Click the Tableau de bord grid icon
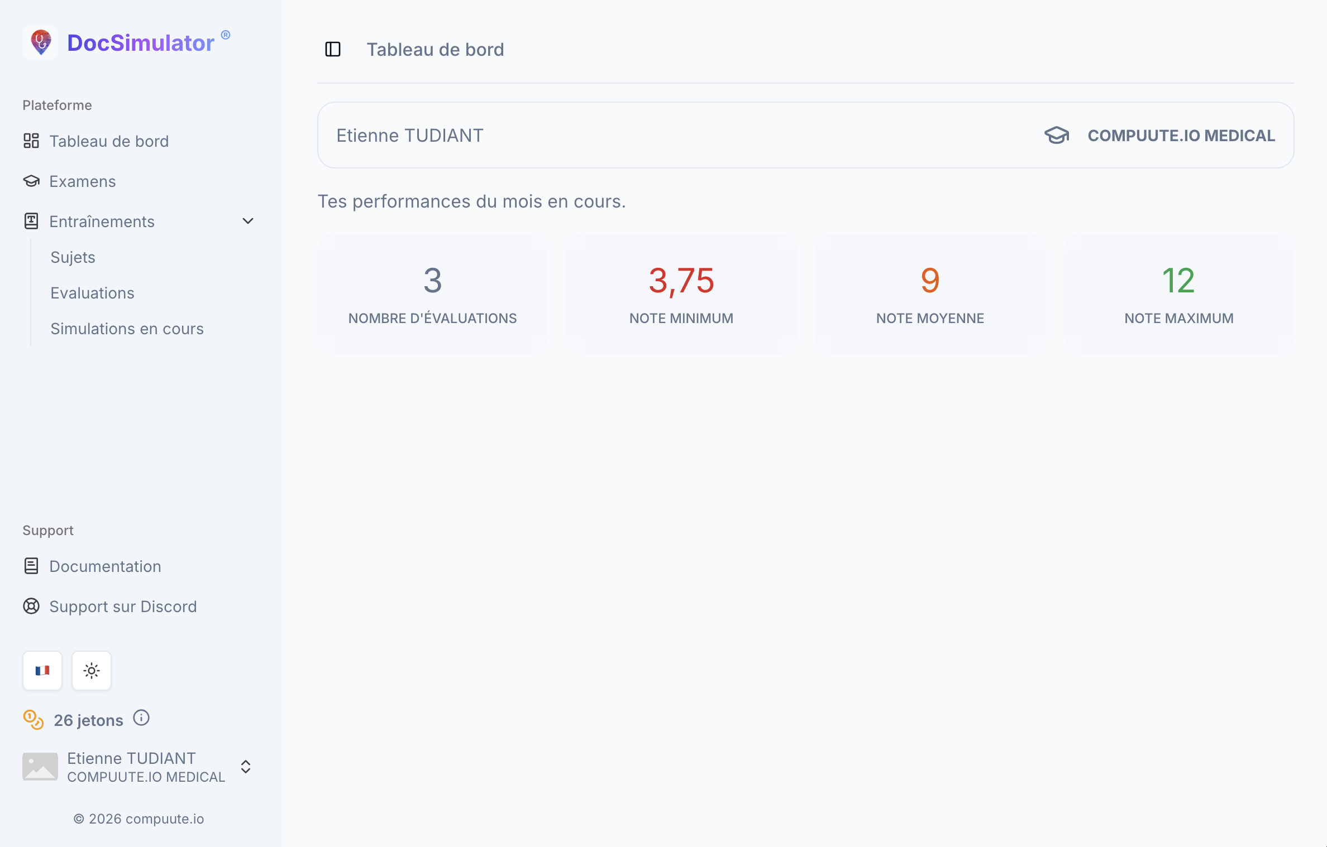The width and height of the screenshot is (1327, 847). click(x=31, y=141)
